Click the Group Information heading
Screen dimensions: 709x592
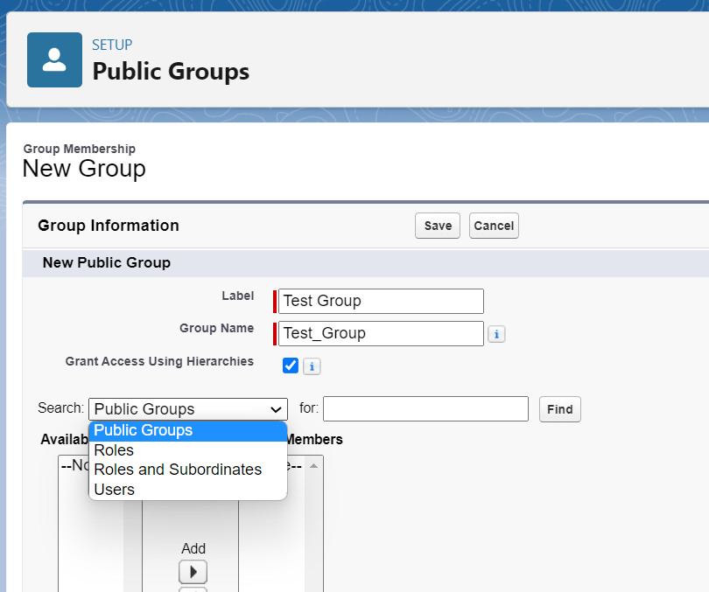(109, 226)
